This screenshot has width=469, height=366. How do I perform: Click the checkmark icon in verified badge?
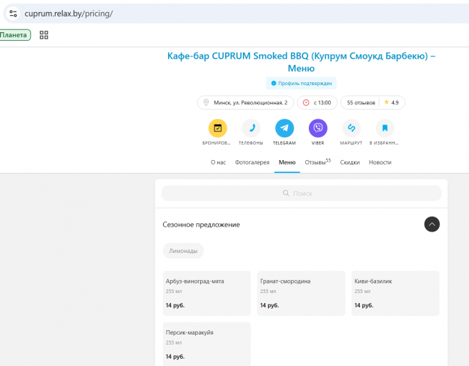coord(273,83)
